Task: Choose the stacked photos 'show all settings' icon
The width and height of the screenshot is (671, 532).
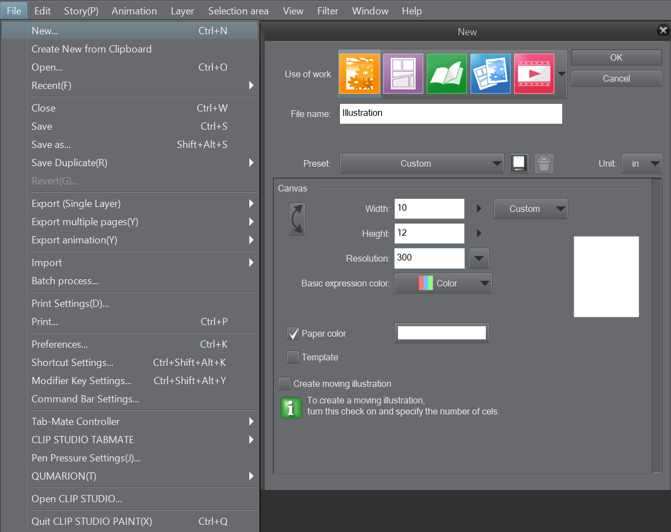Action: click(x=490, y=73)
